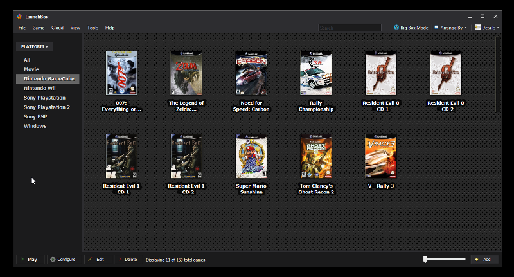514x277 pixels.
Task: Close the LaunchBox window
Action: click(x=495, y=17)
